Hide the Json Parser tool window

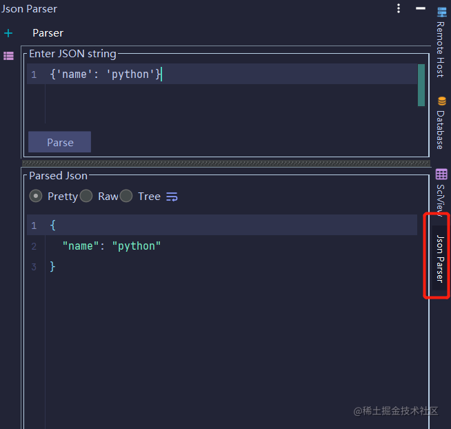click(421, 8)
